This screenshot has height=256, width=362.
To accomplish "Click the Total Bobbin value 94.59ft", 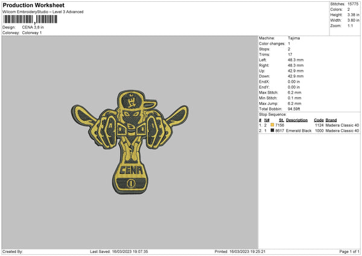I will click(294, 109).
